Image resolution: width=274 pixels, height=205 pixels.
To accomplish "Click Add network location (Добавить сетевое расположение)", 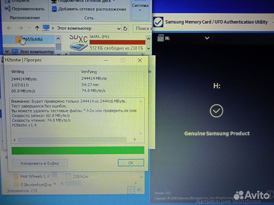I will 89,9.
